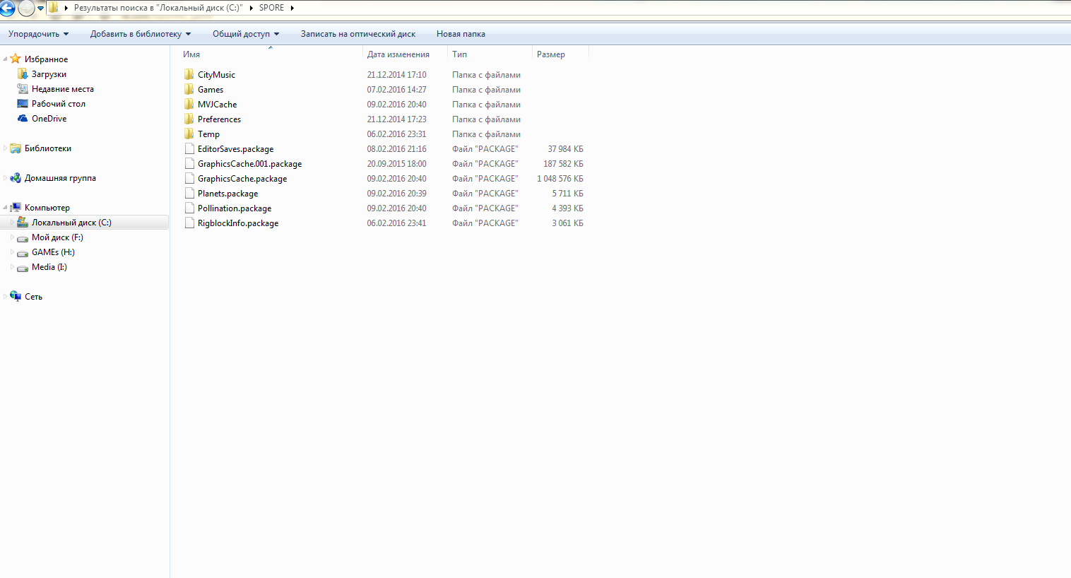Image resolution: width=1071 pixels, height=578 pixels.
Task: Click the Media (I:) drive icon
Action: point(23,268)
